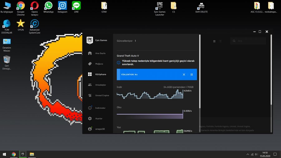Click the Epic launcher window right scrollbar
Screen dimensions: 281x158
tap(271, 70)
